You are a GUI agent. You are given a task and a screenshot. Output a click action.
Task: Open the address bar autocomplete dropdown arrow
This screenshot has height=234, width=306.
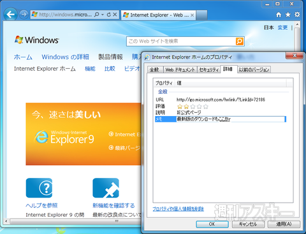coord(103,15)
